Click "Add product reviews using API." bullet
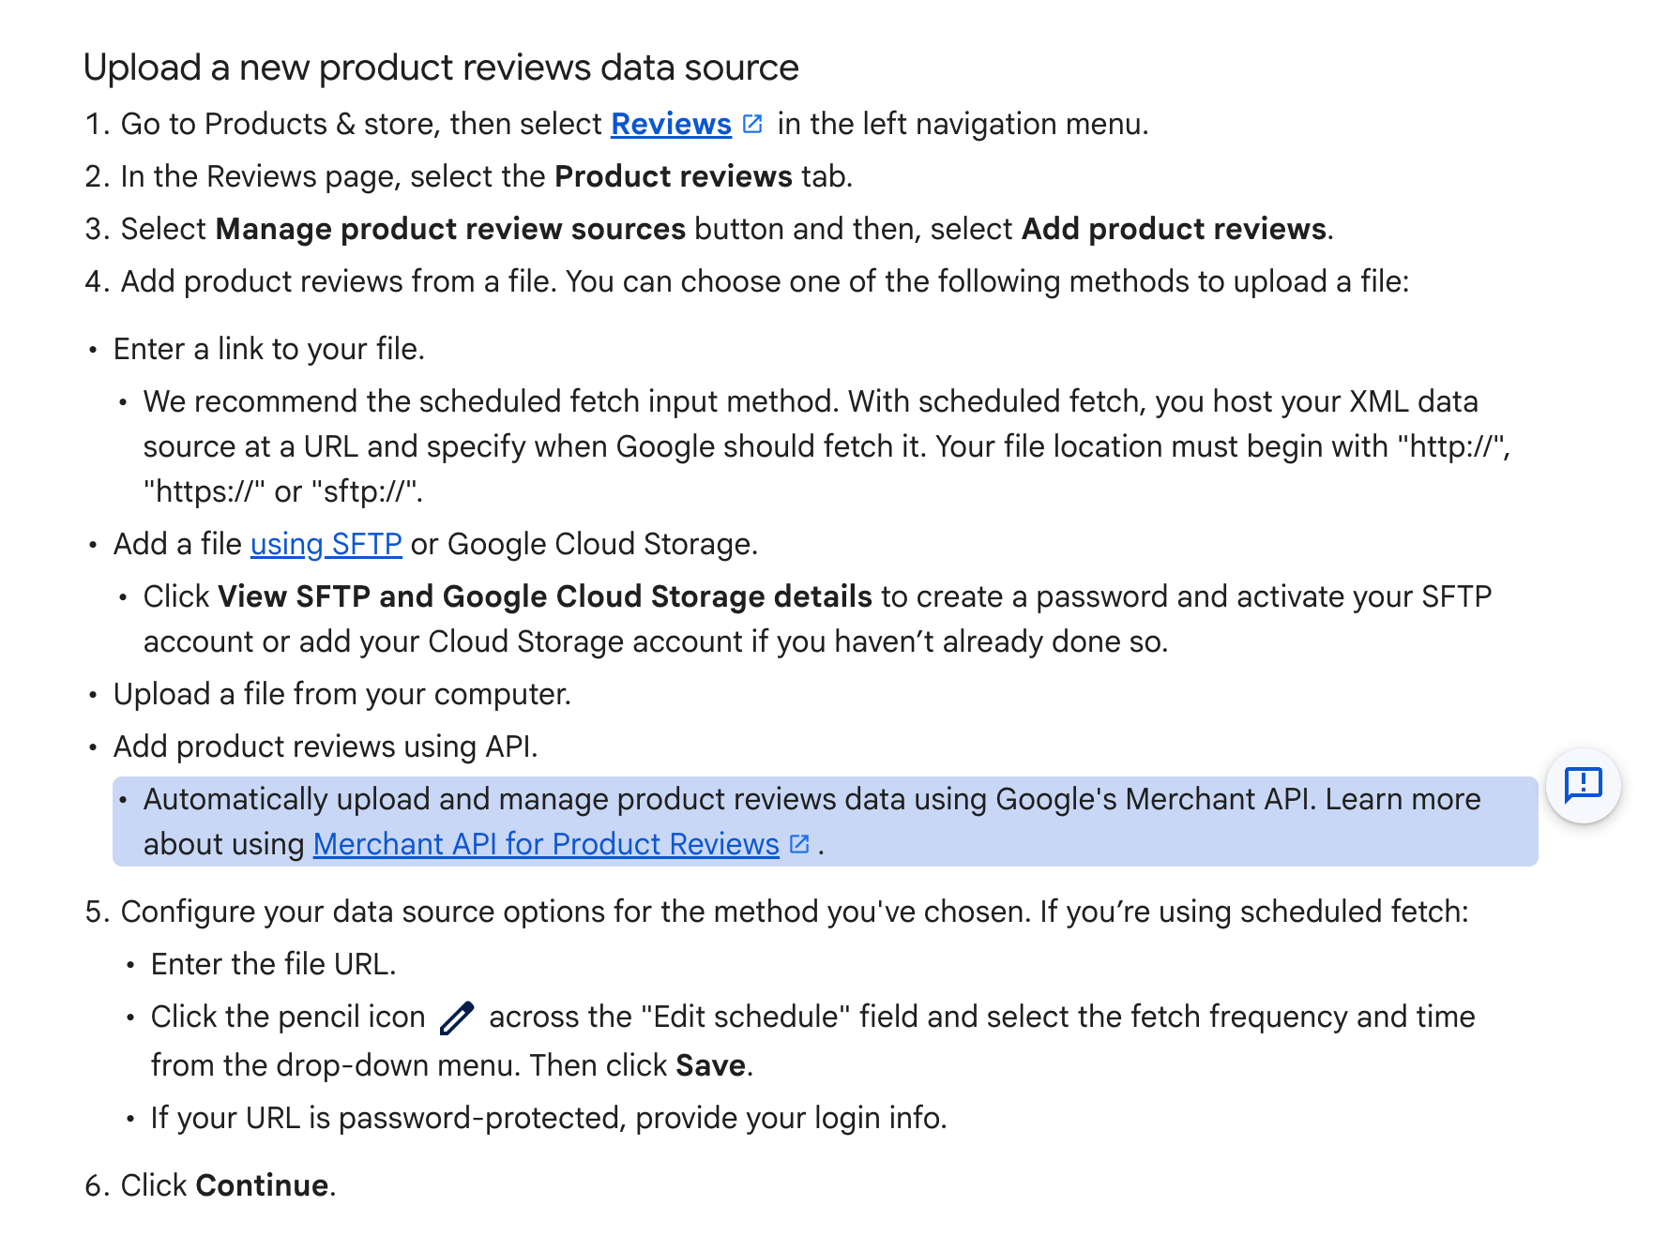The height and width of the screenshot is (1236, 1653). [x=326, y=746]
